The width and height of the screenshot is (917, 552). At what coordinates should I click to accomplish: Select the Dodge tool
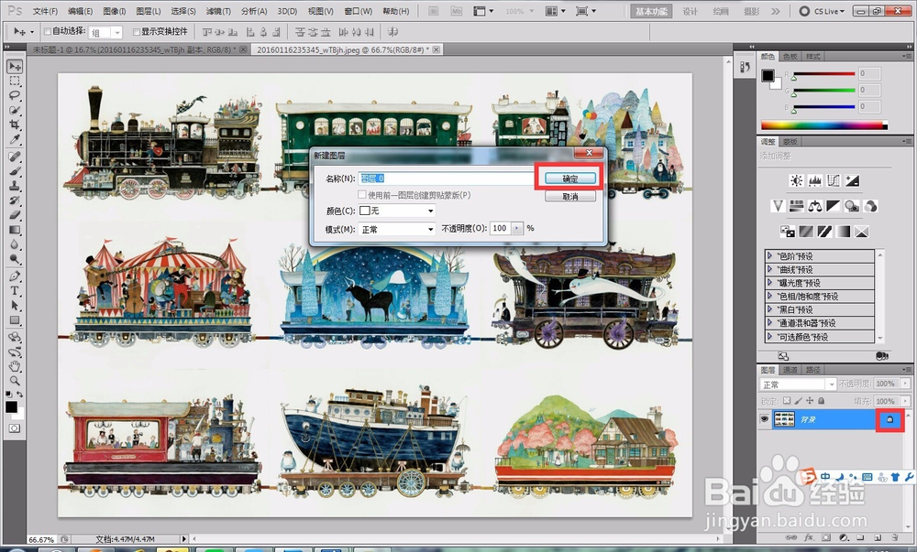tap(15, 258)
